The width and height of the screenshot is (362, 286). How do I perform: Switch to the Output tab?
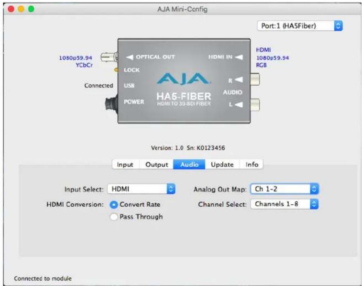click(x=157, y=164)
